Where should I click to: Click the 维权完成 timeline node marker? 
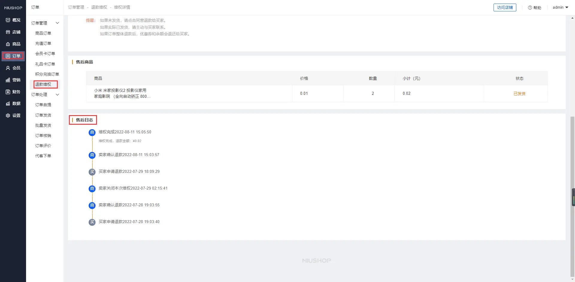tap(92, 132)
